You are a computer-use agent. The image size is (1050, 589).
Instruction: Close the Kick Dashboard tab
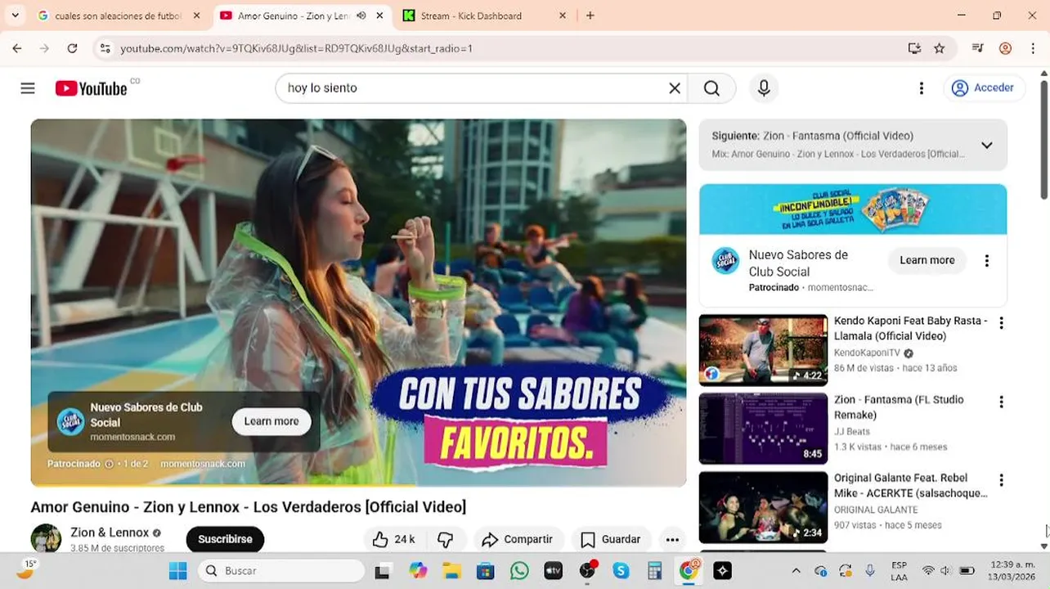point(563,16)
